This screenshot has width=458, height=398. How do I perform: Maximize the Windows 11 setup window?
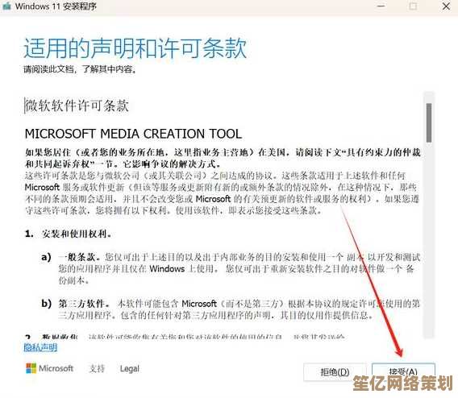pyautogui.click(x=413, y=6)
